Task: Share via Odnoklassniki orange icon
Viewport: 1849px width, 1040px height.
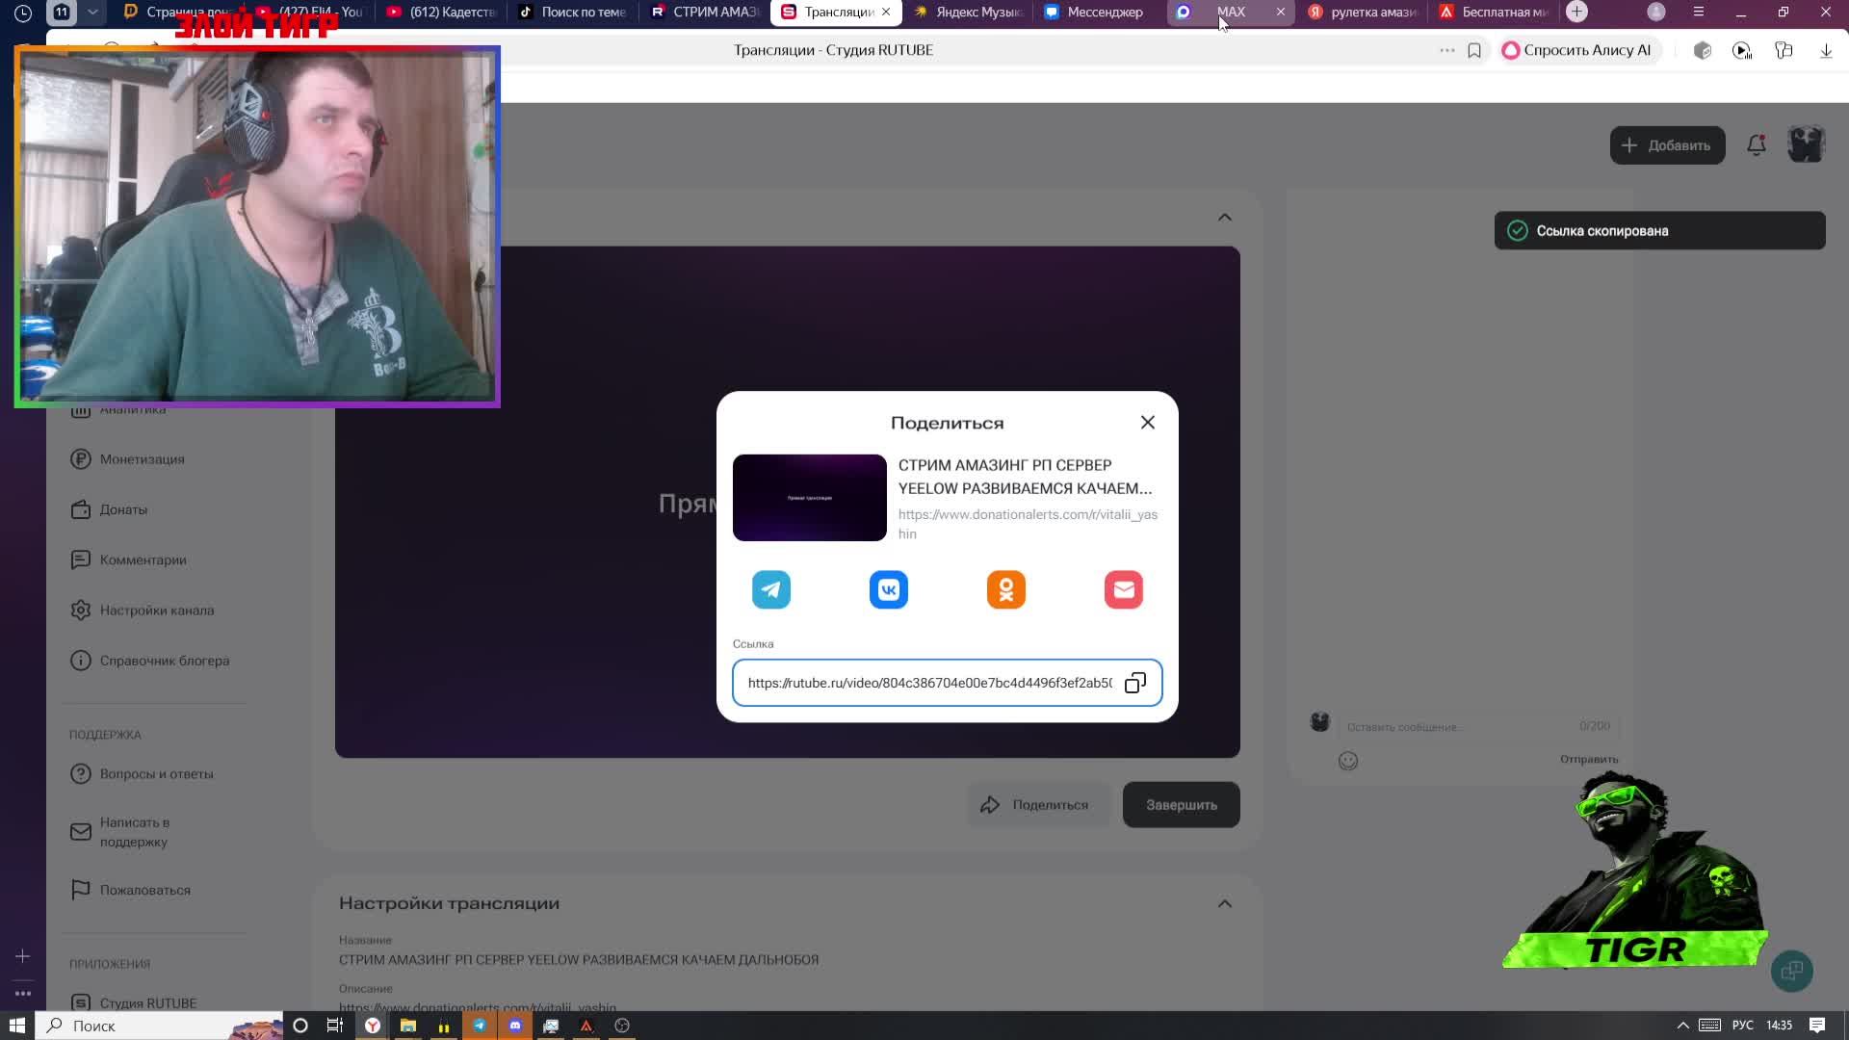Action: [1006, 589]
